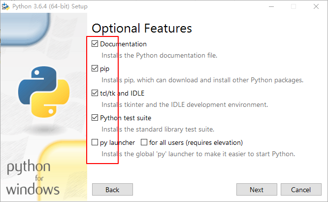Minimize the Python Setup window
The height and width of the screenshot is (202, 328).
pos(271,6)
